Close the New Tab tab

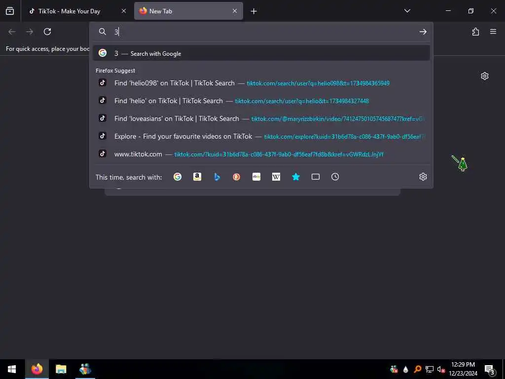(235, 11)
